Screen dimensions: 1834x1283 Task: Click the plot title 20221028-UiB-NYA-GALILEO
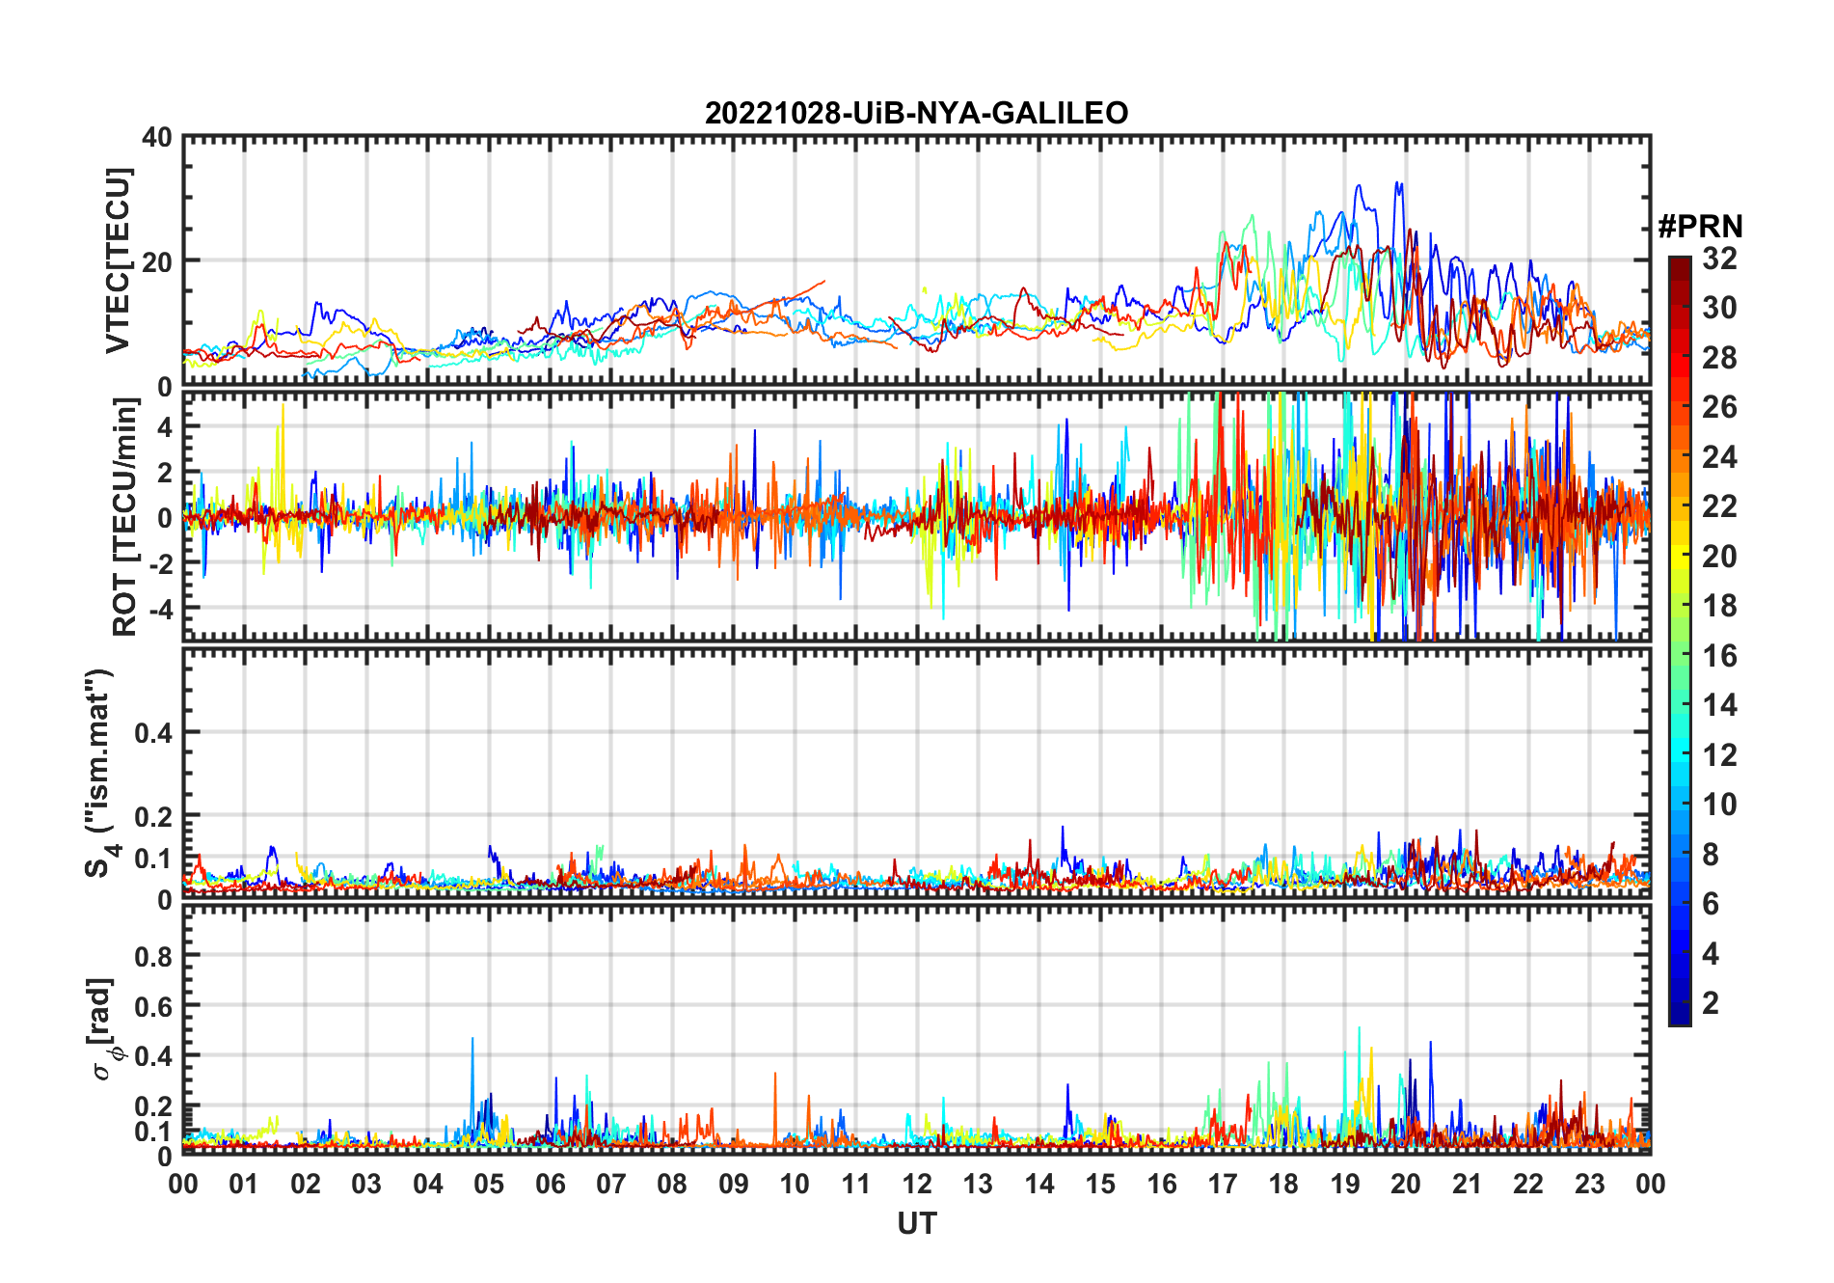(916, 113)
